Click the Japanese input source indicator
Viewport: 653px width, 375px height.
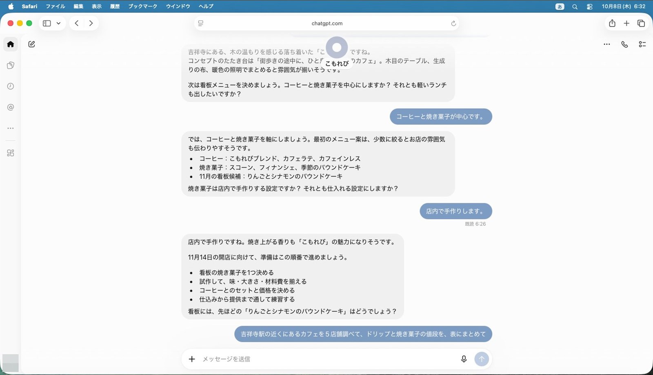(x=560, y=7)
